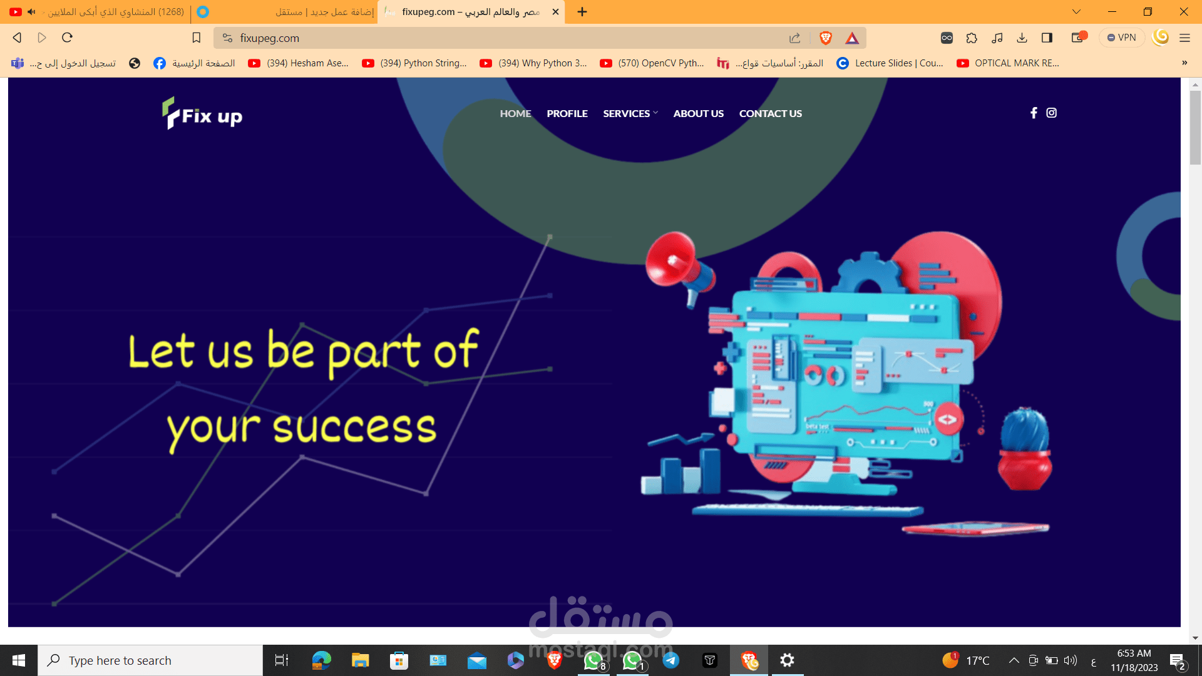Mute the YouTube tab audio icon
This screenshot has width=1202, height=676.
31,11
